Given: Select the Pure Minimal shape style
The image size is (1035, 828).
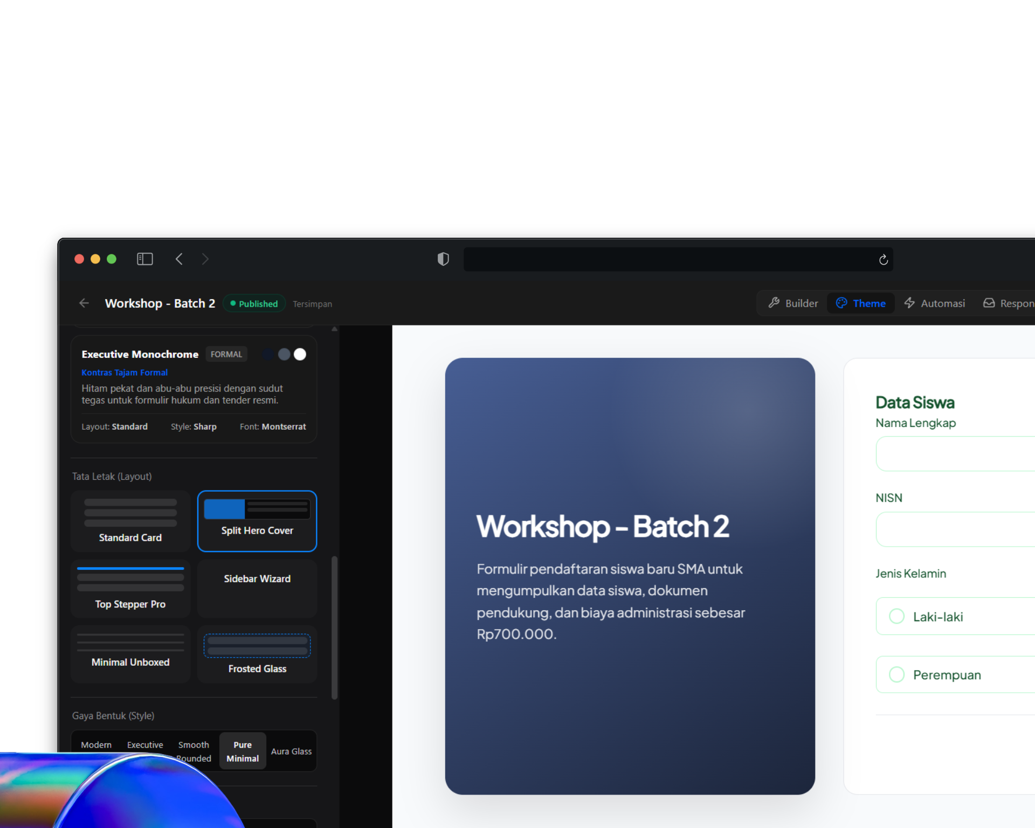Looking at the screenshot, I should (x=243, y=751).
